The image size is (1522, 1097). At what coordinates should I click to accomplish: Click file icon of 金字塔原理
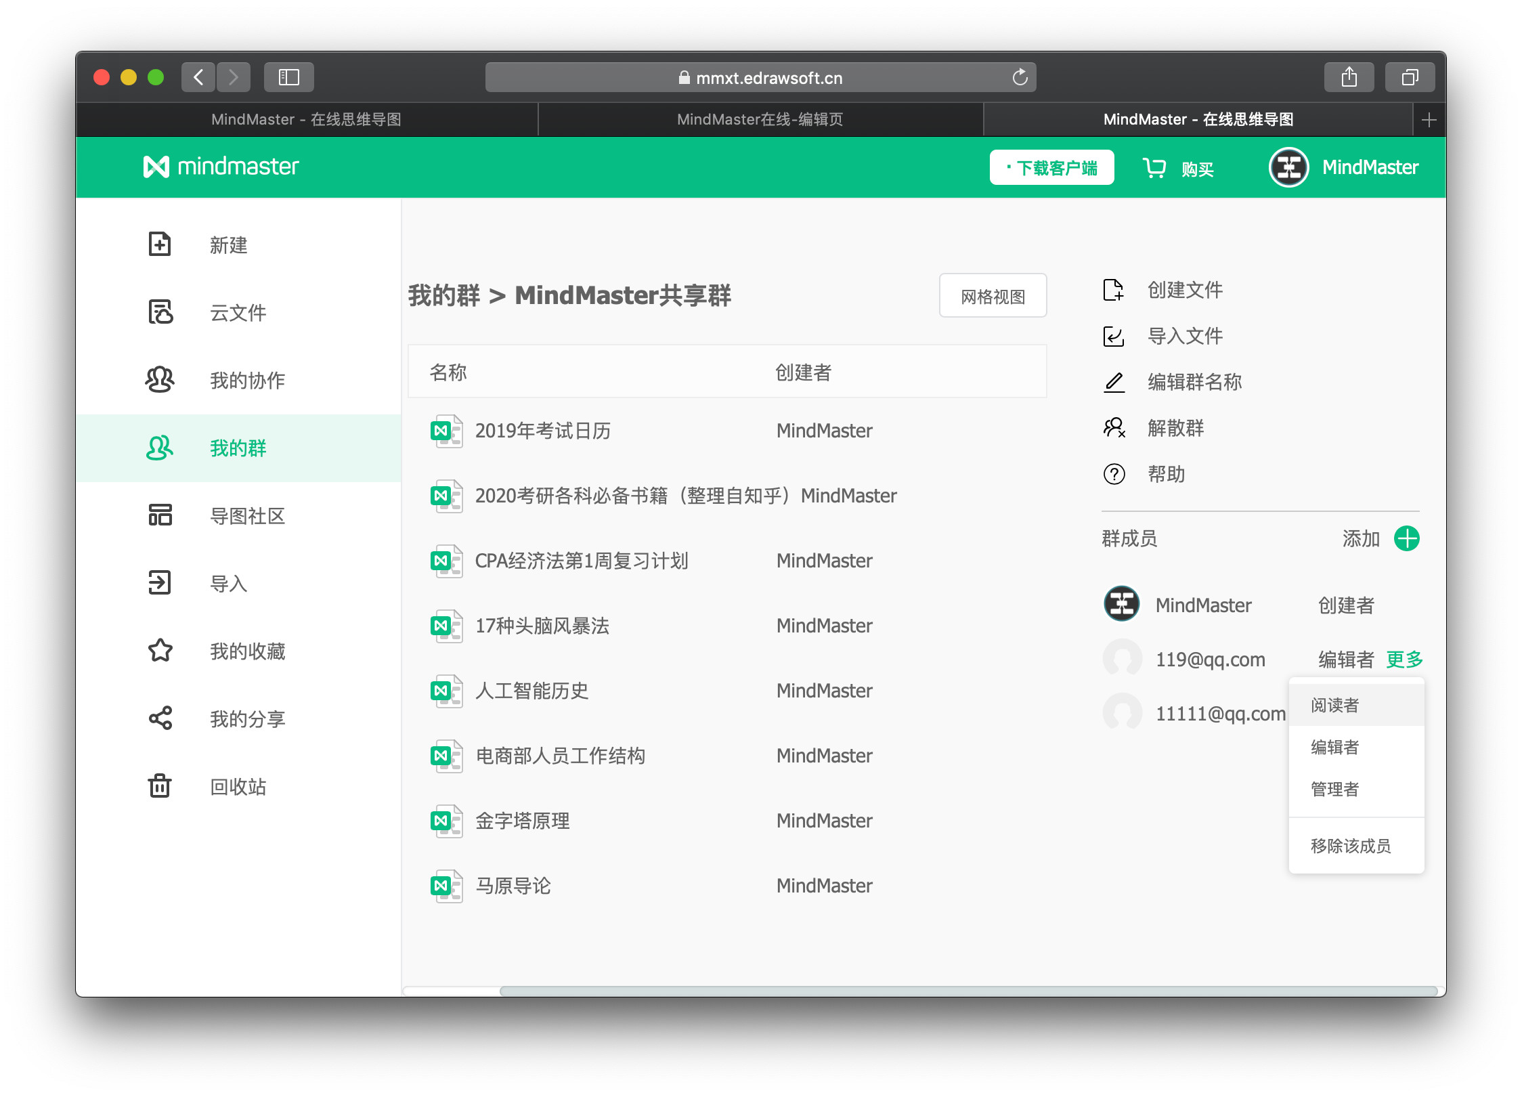[x=446, y=821]
